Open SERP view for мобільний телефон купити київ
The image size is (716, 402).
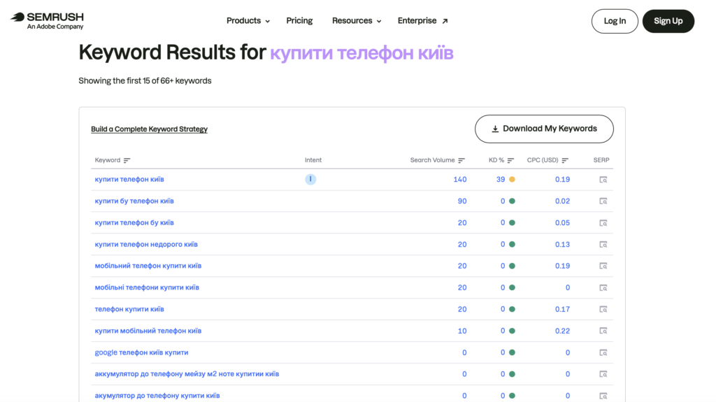click(603, 266)
